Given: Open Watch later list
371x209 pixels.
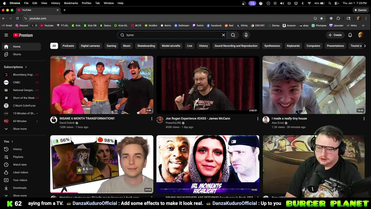Looking at the screenshot, I should click(x=21, y=165).
